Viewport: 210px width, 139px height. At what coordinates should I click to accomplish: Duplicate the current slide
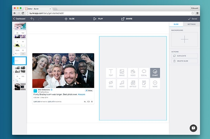(x=184, y=56)
